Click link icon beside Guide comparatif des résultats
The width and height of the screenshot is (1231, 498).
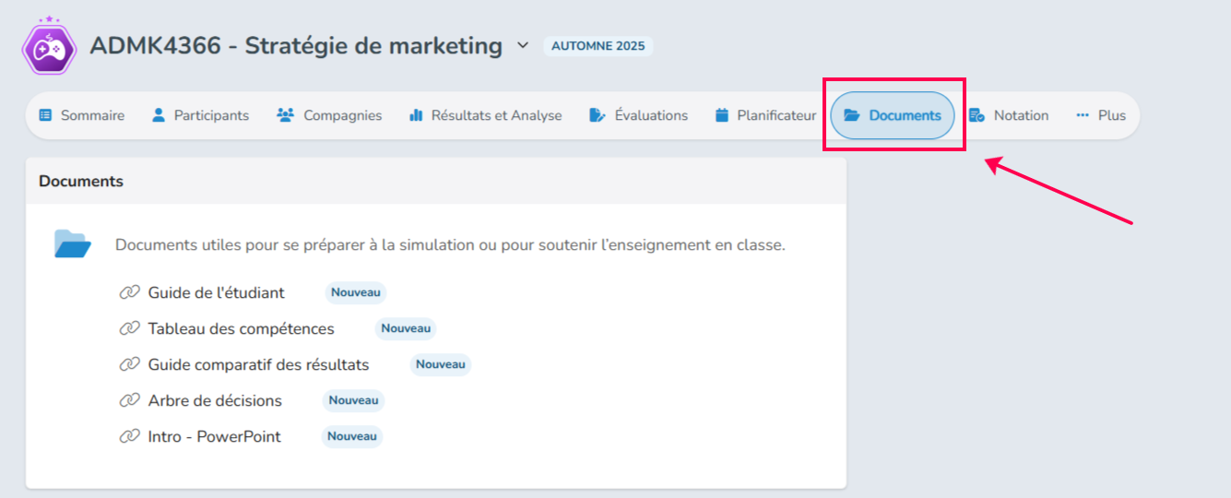pos(129,364)
